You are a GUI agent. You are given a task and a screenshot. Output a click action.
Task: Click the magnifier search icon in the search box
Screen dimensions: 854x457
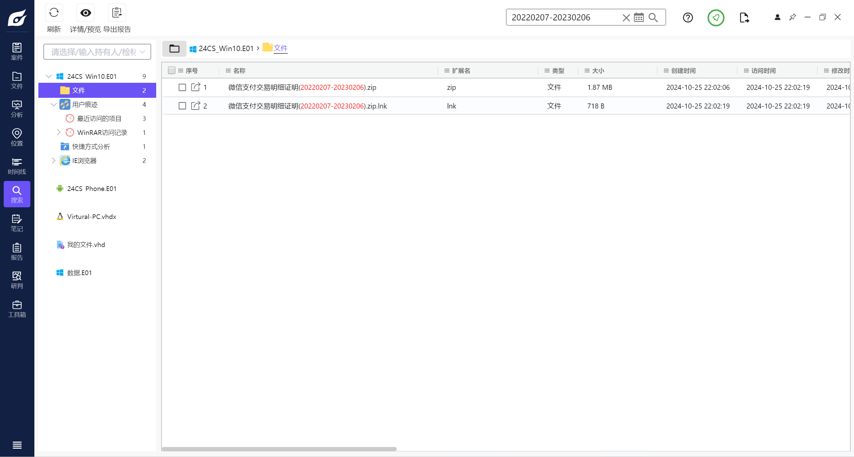[x=653, y=17]
